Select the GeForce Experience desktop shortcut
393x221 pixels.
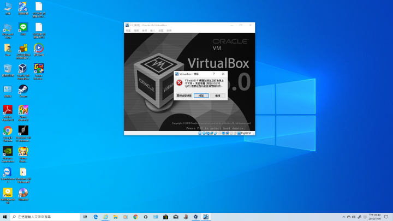pos(8,154)
